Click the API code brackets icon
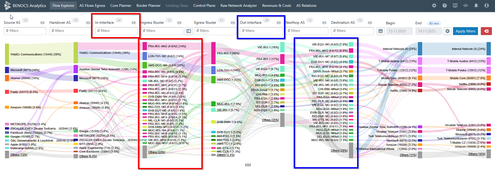The image size is (495, 175). click(466, 5)
